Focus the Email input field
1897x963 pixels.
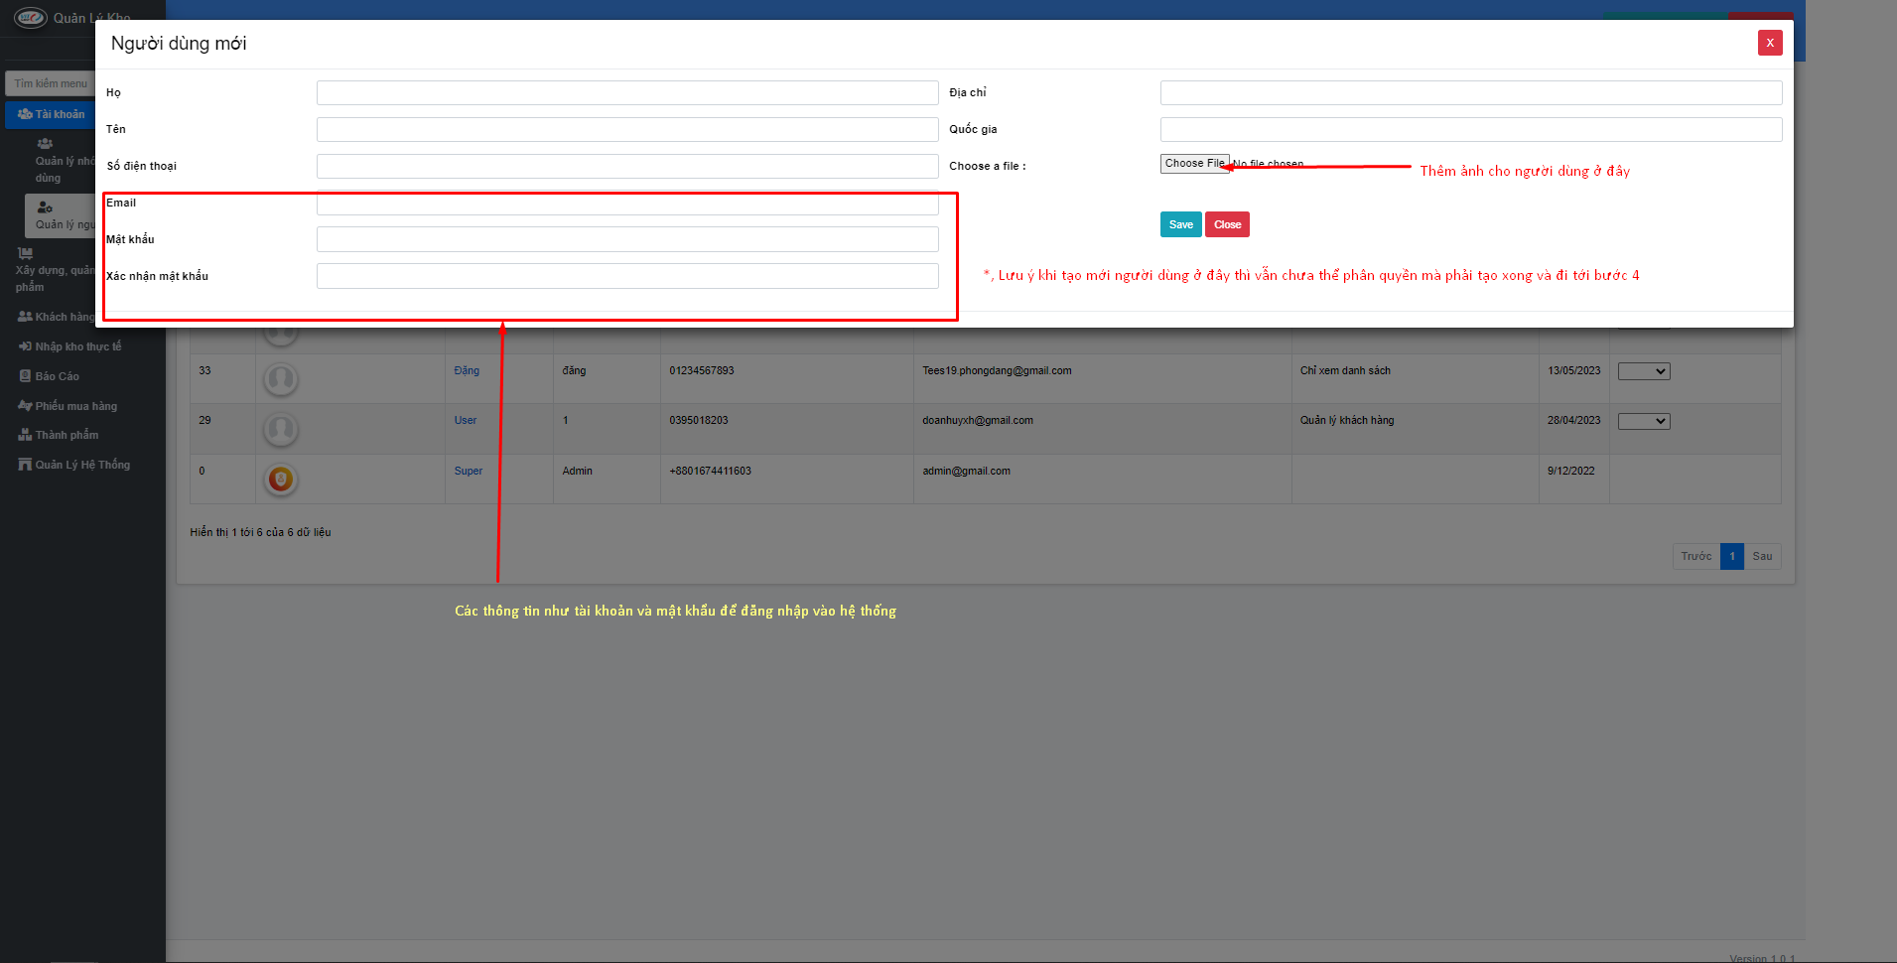tap(627, 204)
